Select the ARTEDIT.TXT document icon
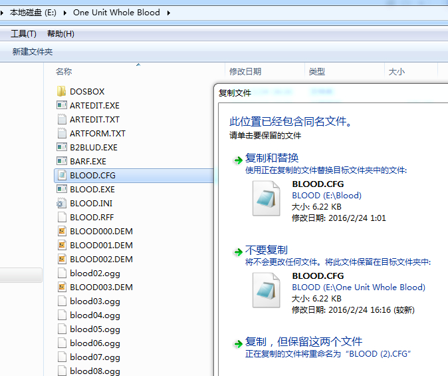 (62, 119)
